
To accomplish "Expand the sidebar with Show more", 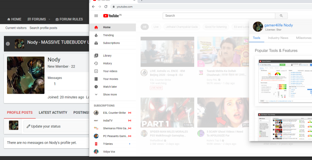I will point(110,94).
